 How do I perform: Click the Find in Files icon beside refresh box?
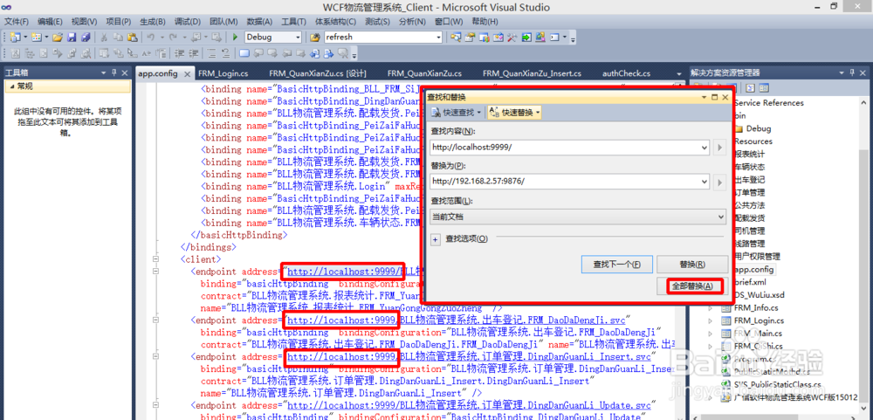point(315,38)
